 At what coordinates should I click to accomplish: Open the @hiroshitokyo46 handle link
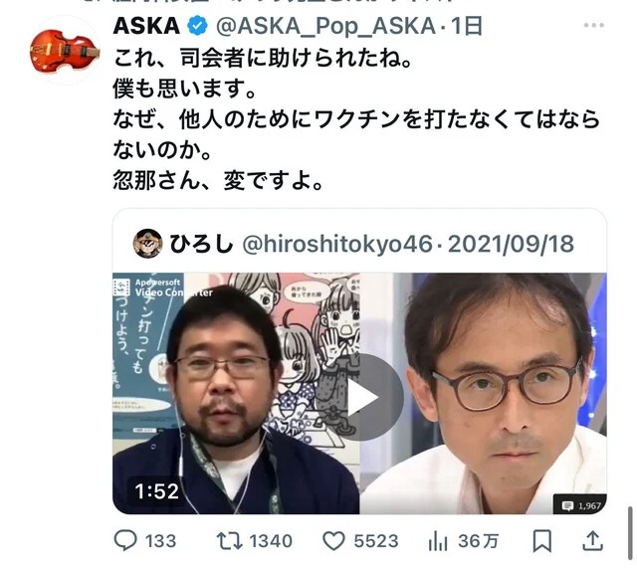click(337, 244)
